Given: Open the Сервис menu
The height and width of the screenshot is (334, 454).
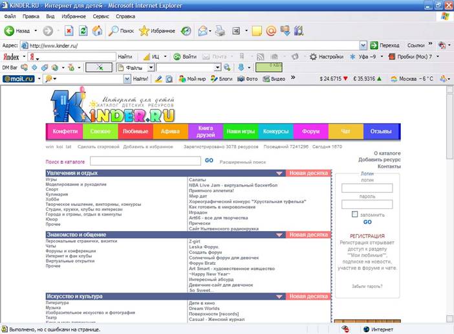Looking at the screenshot, I should [101, 17].
